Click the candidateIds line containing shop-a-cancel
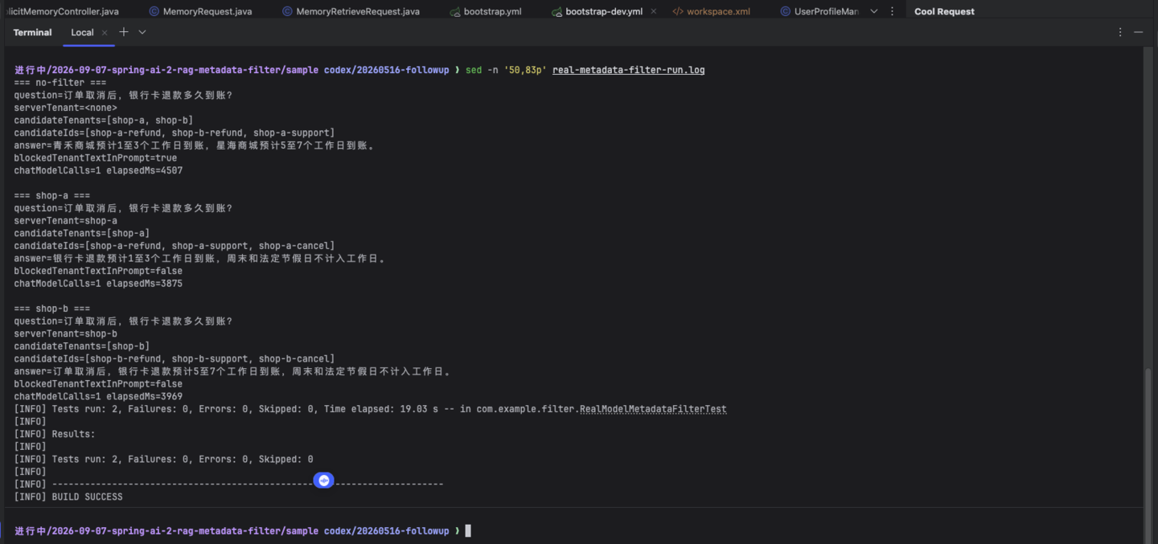The width and height of the screenshot is (1158, 544). [174, 246]
